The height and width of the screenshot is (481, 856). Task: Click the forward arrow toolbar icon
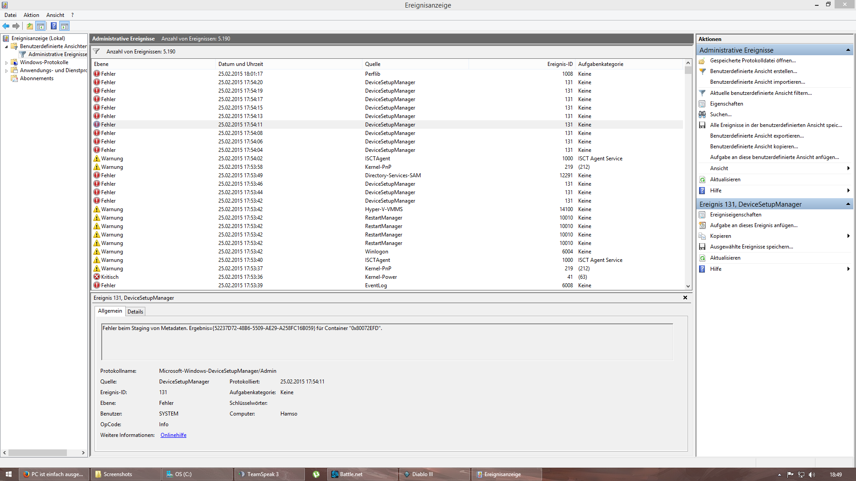pos(16,26)
